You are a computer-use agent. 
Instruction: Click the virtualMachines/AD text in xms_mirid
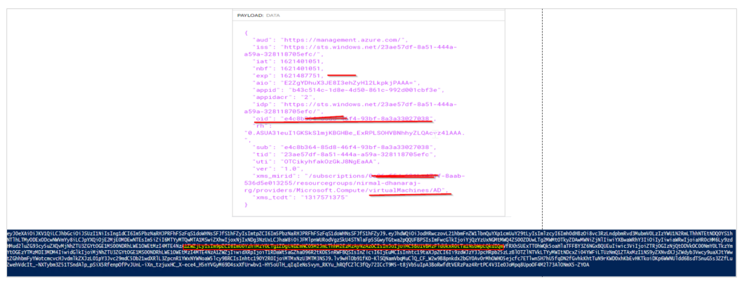(x=406, y=190)
